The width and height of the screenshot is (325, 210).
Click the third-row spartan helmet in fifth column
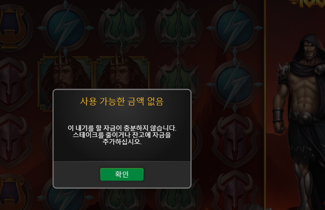point(235,141)
